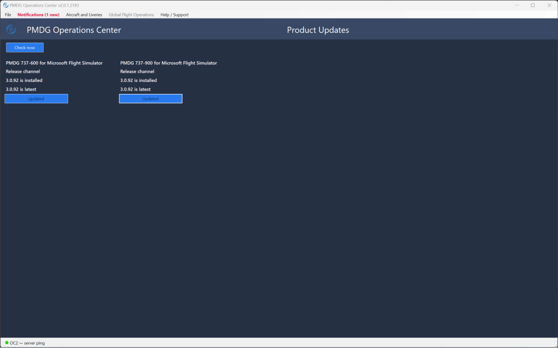The width and height of the screenshot is (558, 348).
Task: Open the Aircraft and Liveries menu
Action: pos(84,15)
